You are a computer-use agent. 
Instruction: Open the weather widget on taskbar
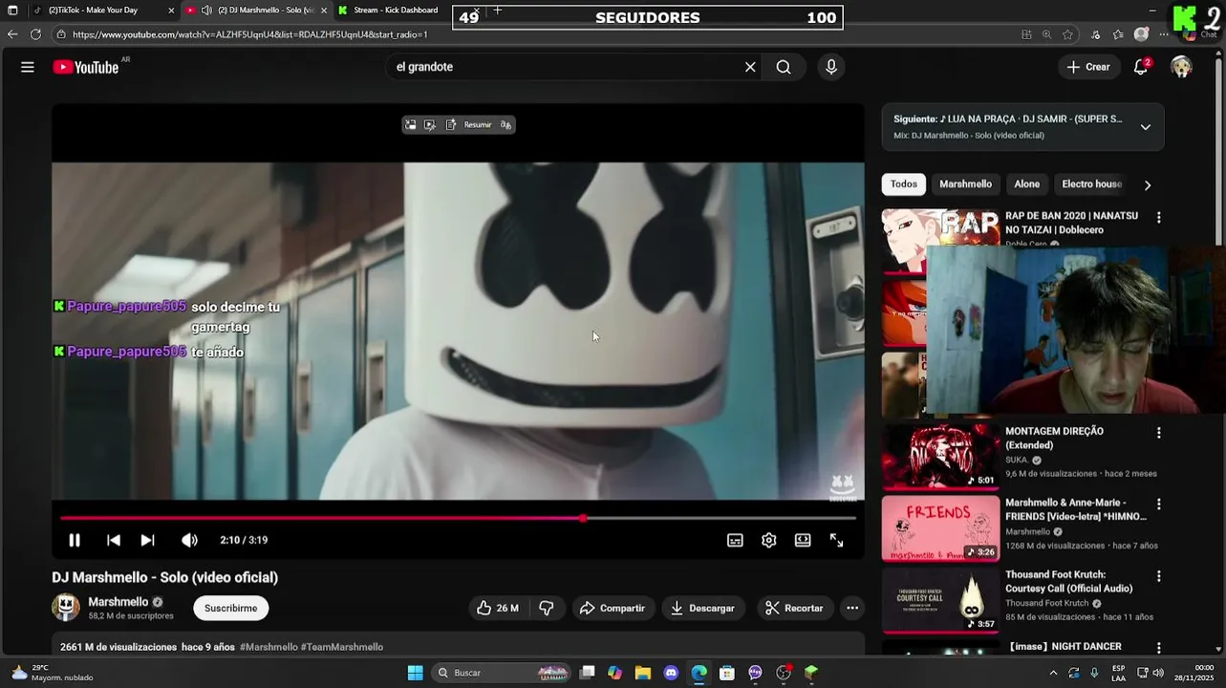pyautogui.click(x=53, y=673)
